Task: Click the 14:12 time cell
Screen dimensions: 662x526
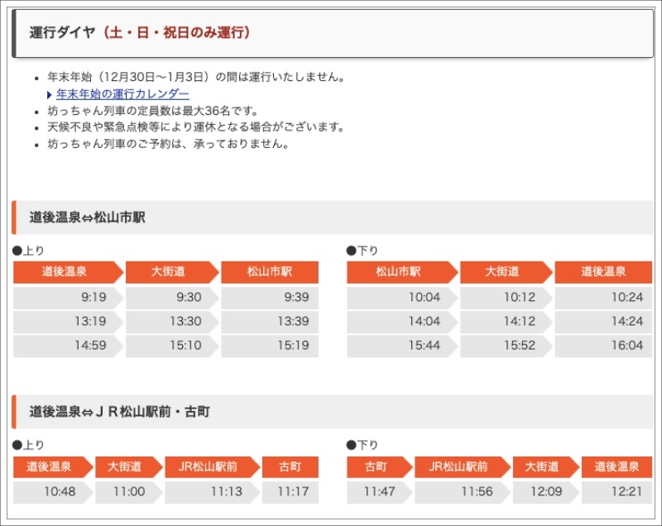Action: [506, 322]
